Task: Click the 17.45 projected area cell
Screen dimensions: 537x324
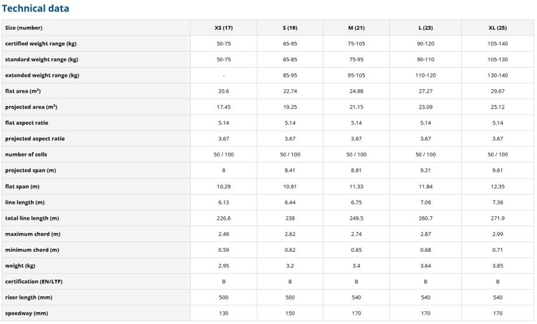Action: click(x=224, y=107)
